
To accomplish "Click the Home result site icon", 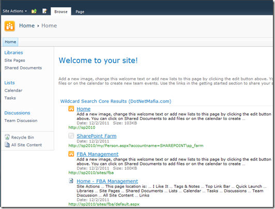I will click(71, 109).
